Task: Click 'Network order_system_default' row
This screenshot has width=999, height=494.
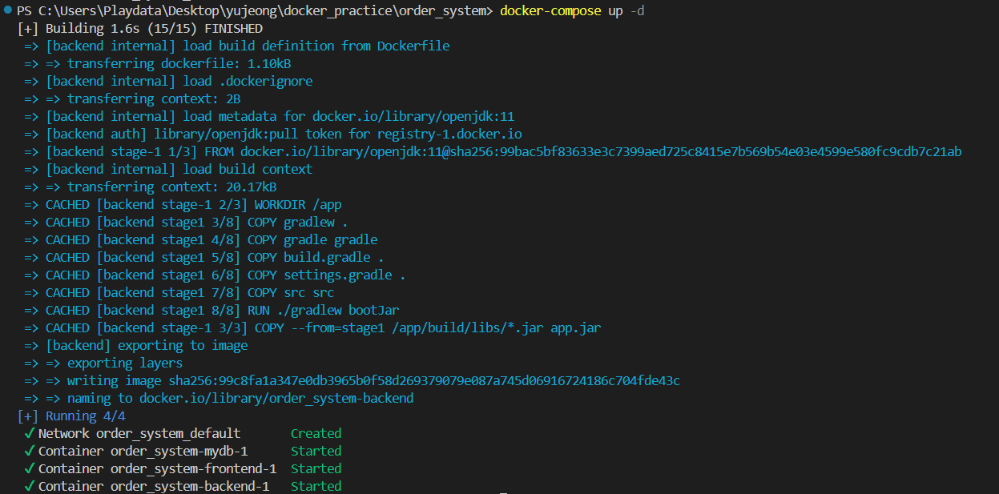Action: pyautogui.click(x=183, y=434)
